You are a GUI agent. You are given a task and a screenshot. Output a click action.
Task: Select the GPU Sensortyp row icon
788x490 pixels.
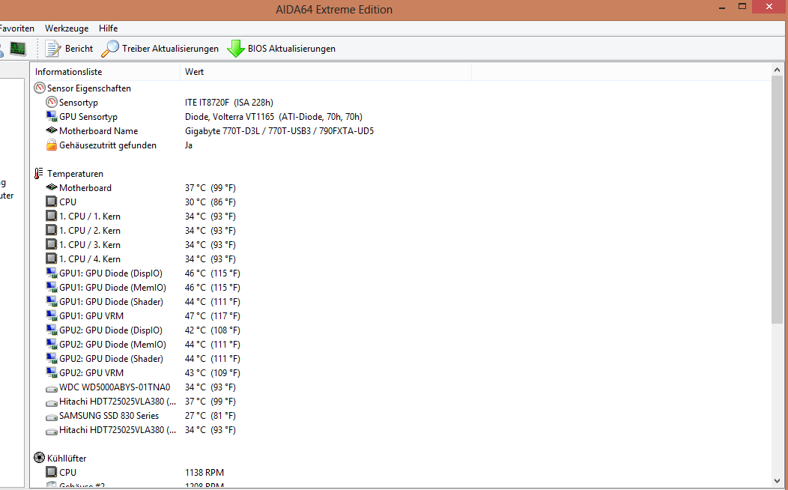(51, 116)
